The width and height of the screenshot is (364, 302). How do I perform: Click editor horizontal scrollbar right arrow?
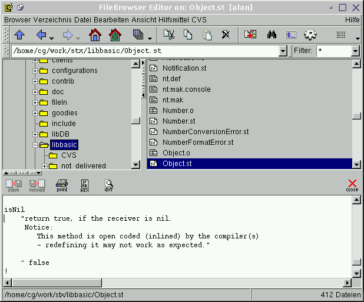348,283
